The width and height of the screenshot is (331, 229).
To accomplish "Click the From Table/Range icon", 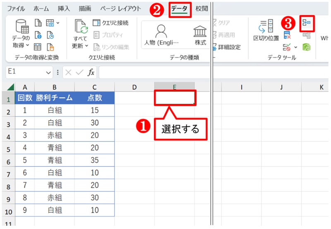I will [x=38, y=47].
